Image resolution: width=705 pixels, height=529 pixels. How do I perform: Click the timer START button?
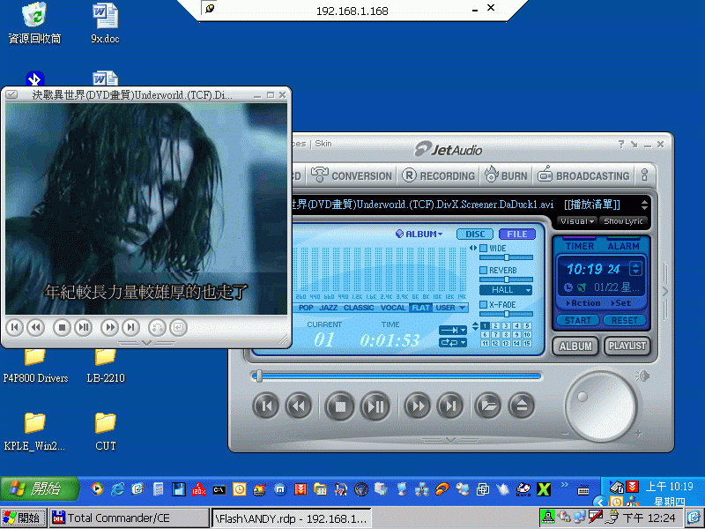click(578, 320)
